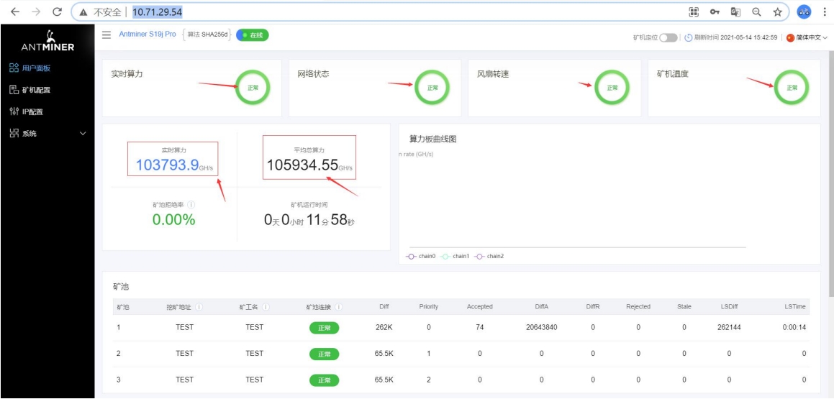The width and height of the screenshot is (834, 399).
Task: Click the info icon beside 矿池连接 header
Action: 339,306
